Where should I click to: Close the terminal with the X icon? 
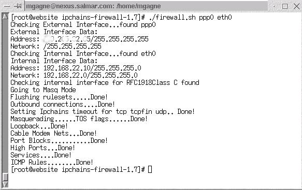[296, 6]
